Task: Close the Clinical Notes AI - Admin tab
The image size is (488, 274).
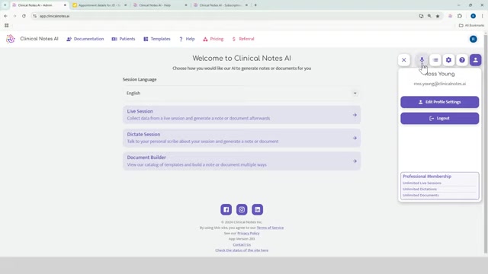Action: 65,5
